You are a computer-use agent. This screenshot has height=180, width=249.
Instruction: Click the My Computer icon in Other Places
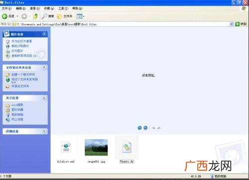pos(7,115)
